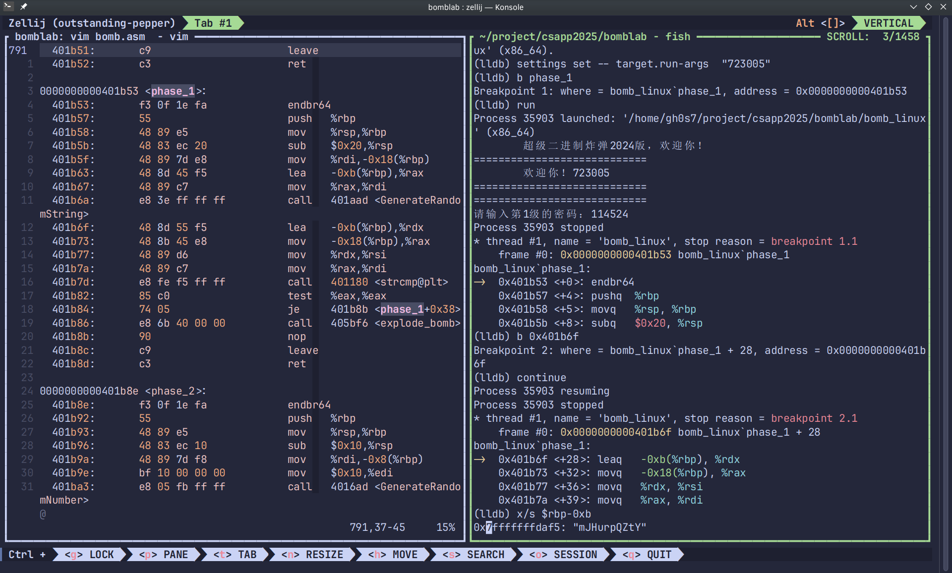Image resolution: width=952 pixels, height=573 pixels.
Task: Click the SCROLL 3/1458 indicator
Action: point(873,37)
